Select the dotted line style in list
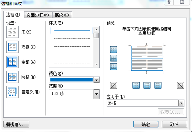Image resolution: width=192 pixels, height=132 pixels. point(72,39)
